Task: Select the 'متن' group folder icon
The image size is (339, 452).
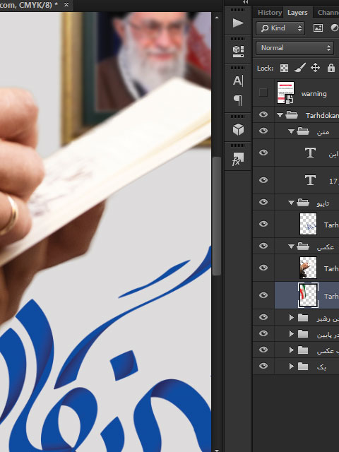Action: 303,131
